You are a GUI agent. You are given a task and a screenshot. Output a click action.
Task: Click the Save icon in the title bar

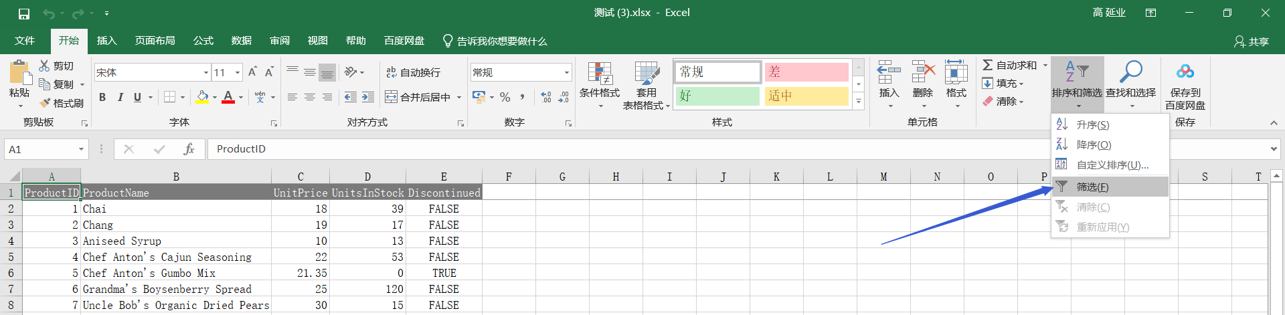(x=24, y=13)
